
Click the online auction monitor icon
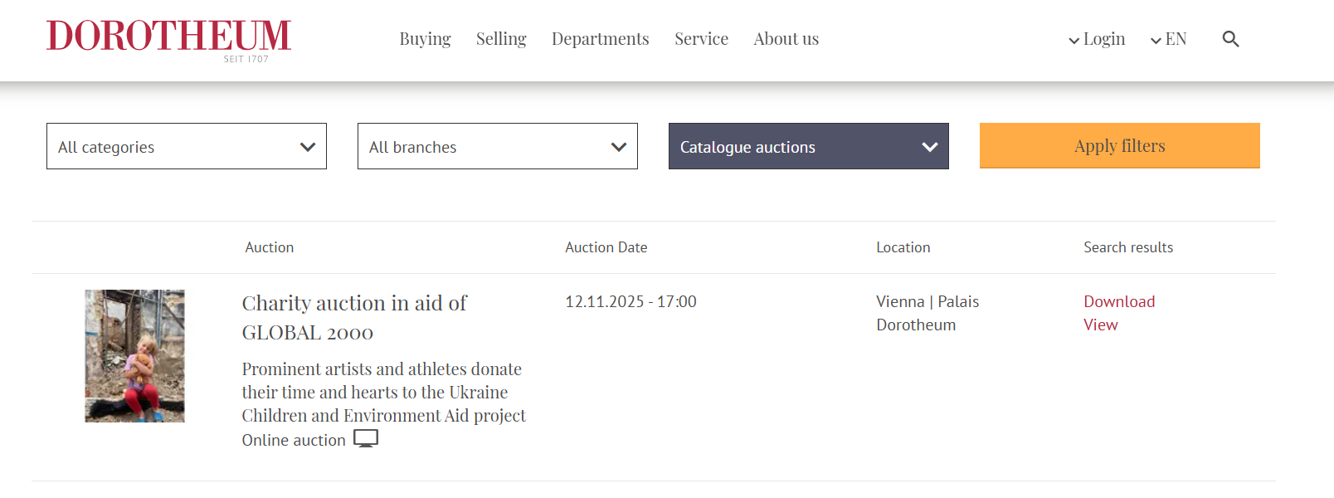click(366, 439)
